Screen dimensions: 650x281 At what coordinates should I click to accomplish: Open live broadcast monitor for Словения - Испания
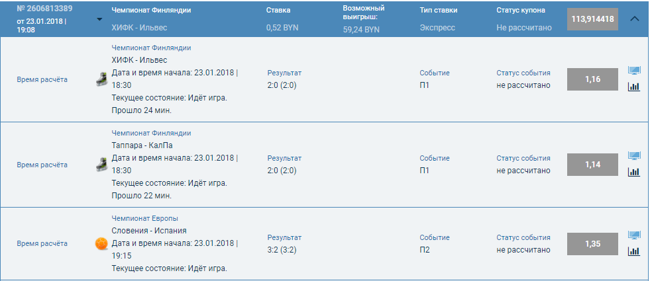(634, 235)
